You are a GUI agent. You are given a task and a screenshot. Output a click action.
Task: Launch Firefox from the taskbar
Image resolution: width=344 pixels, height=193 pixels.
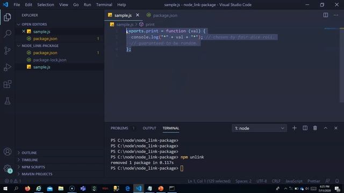point(27,188)
